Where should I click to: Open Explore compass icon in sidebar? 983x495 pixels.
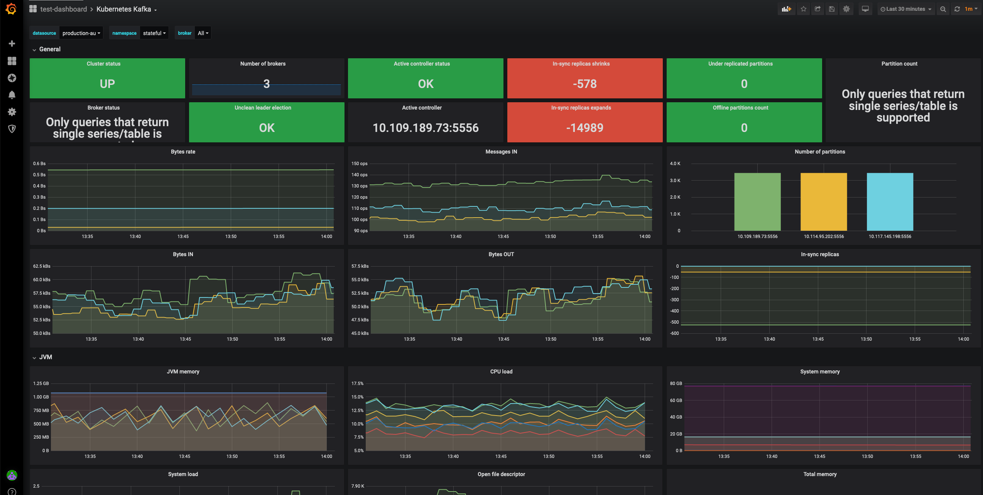tap(12, 78)
